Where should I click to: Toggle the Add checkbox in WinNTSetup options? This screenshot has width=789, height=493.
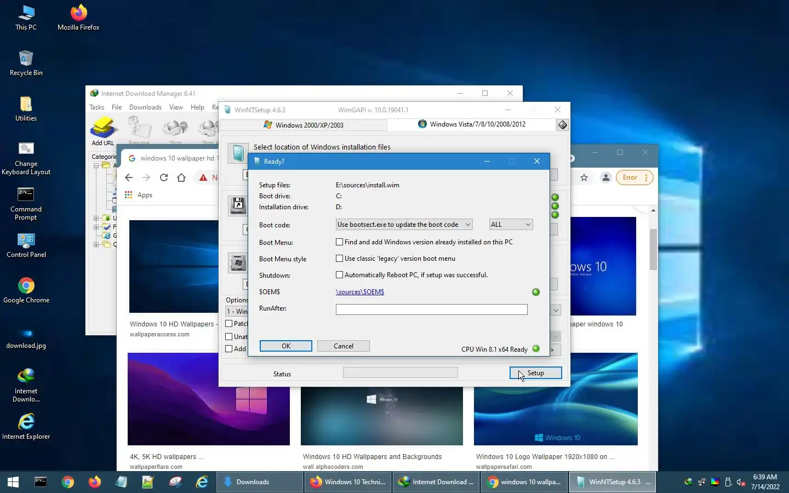229,349
